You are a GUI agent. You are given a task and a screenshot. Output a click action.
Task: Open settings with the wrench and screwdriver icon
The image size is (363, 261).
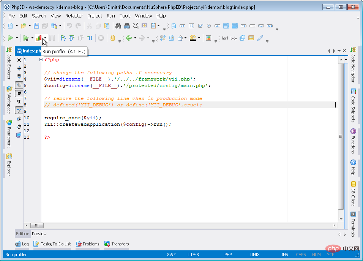(163, 38)
